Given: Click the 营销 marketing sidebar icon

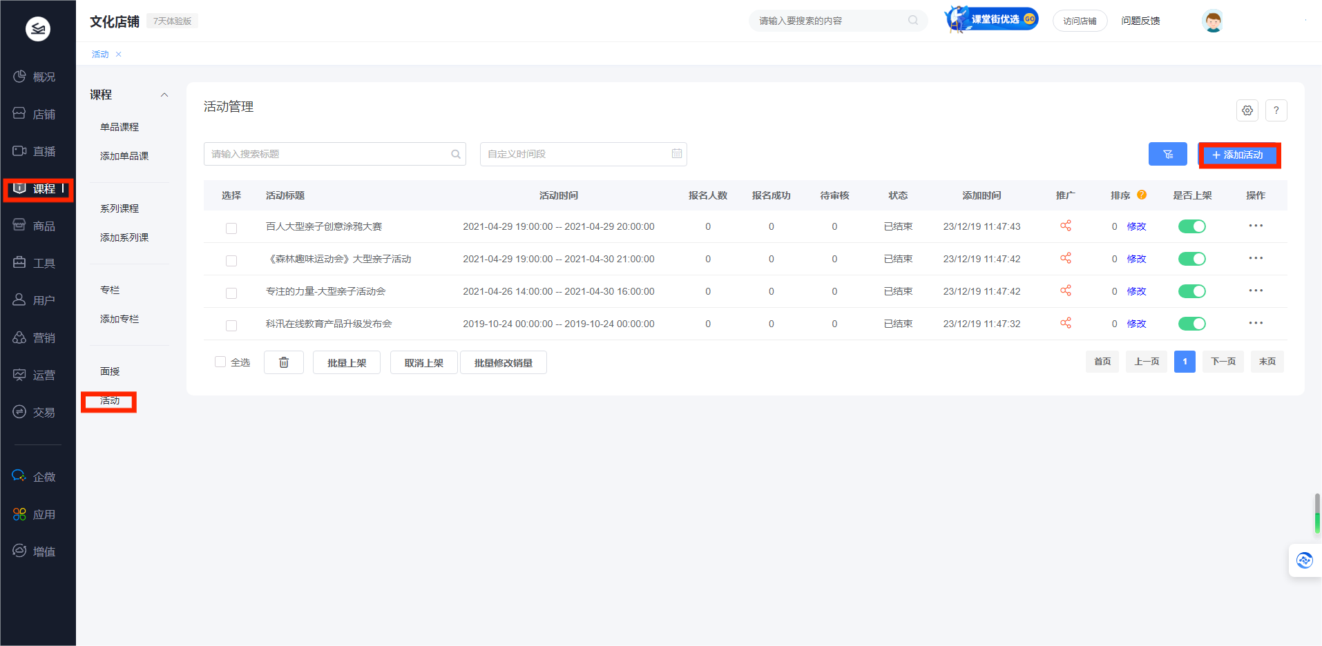Looking at the screenshot, I should (x=19, y=337).
